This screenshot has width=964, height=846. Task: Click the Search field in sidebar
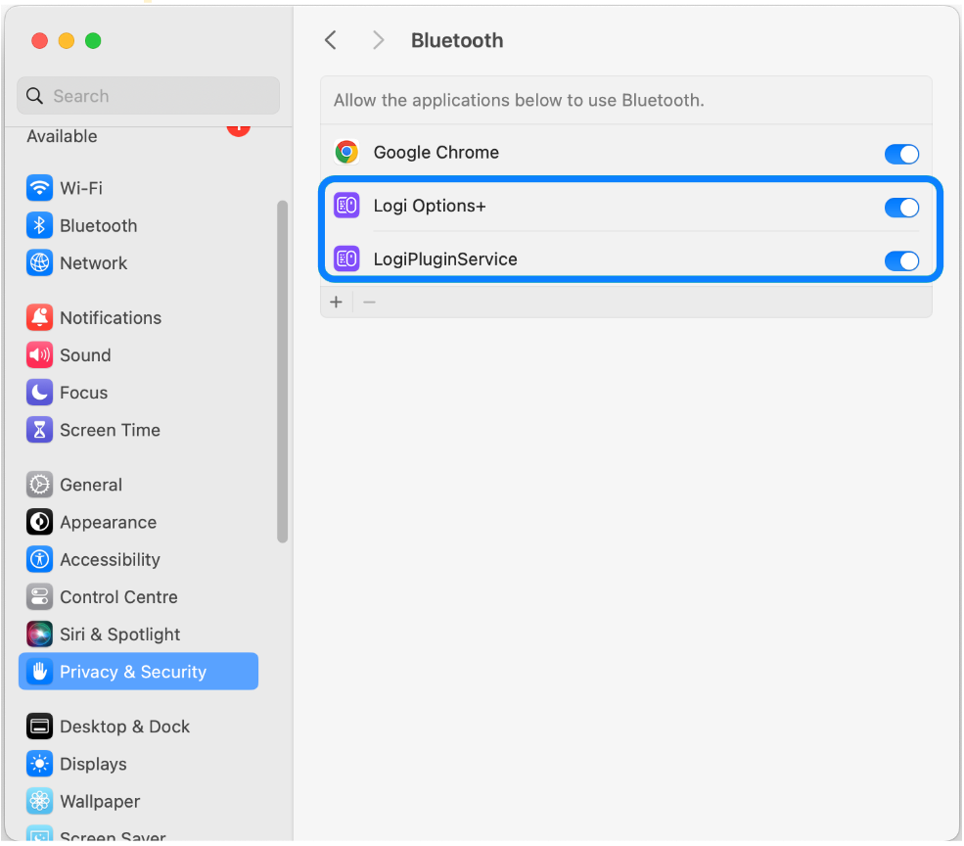point(149,96)
